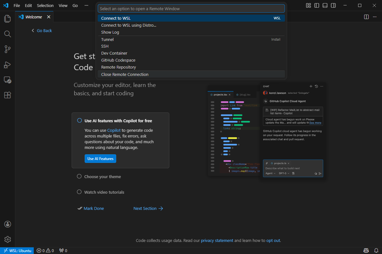Open the Search view icon

7,34
